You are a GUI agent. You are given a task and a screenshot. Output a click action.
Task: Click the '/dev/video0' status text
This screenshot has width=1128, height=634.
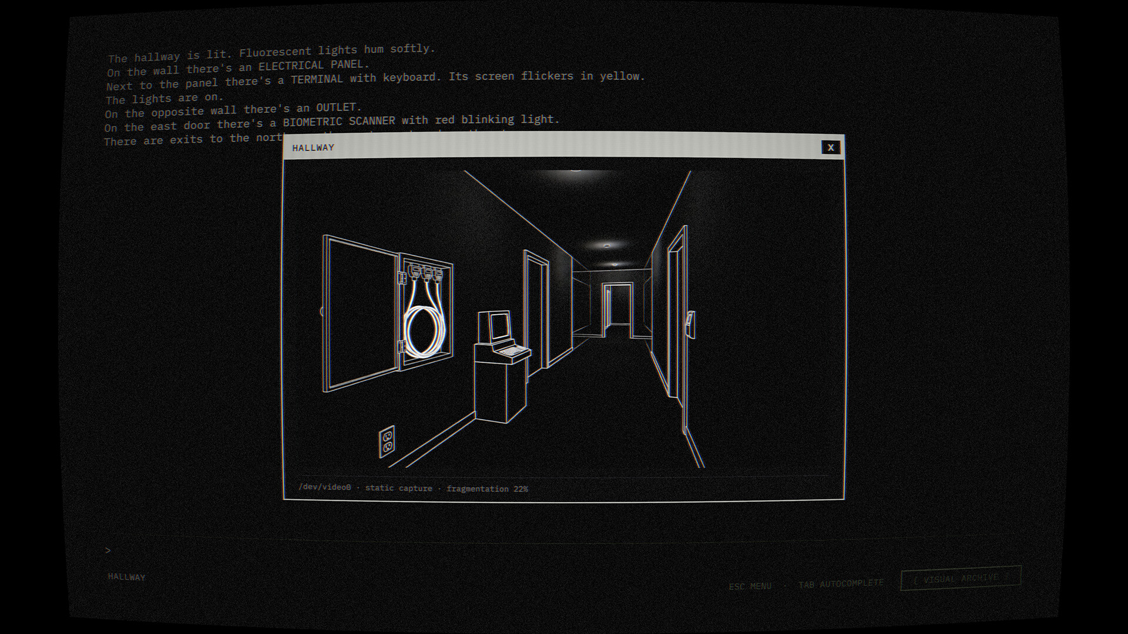[x=324, y=487]
